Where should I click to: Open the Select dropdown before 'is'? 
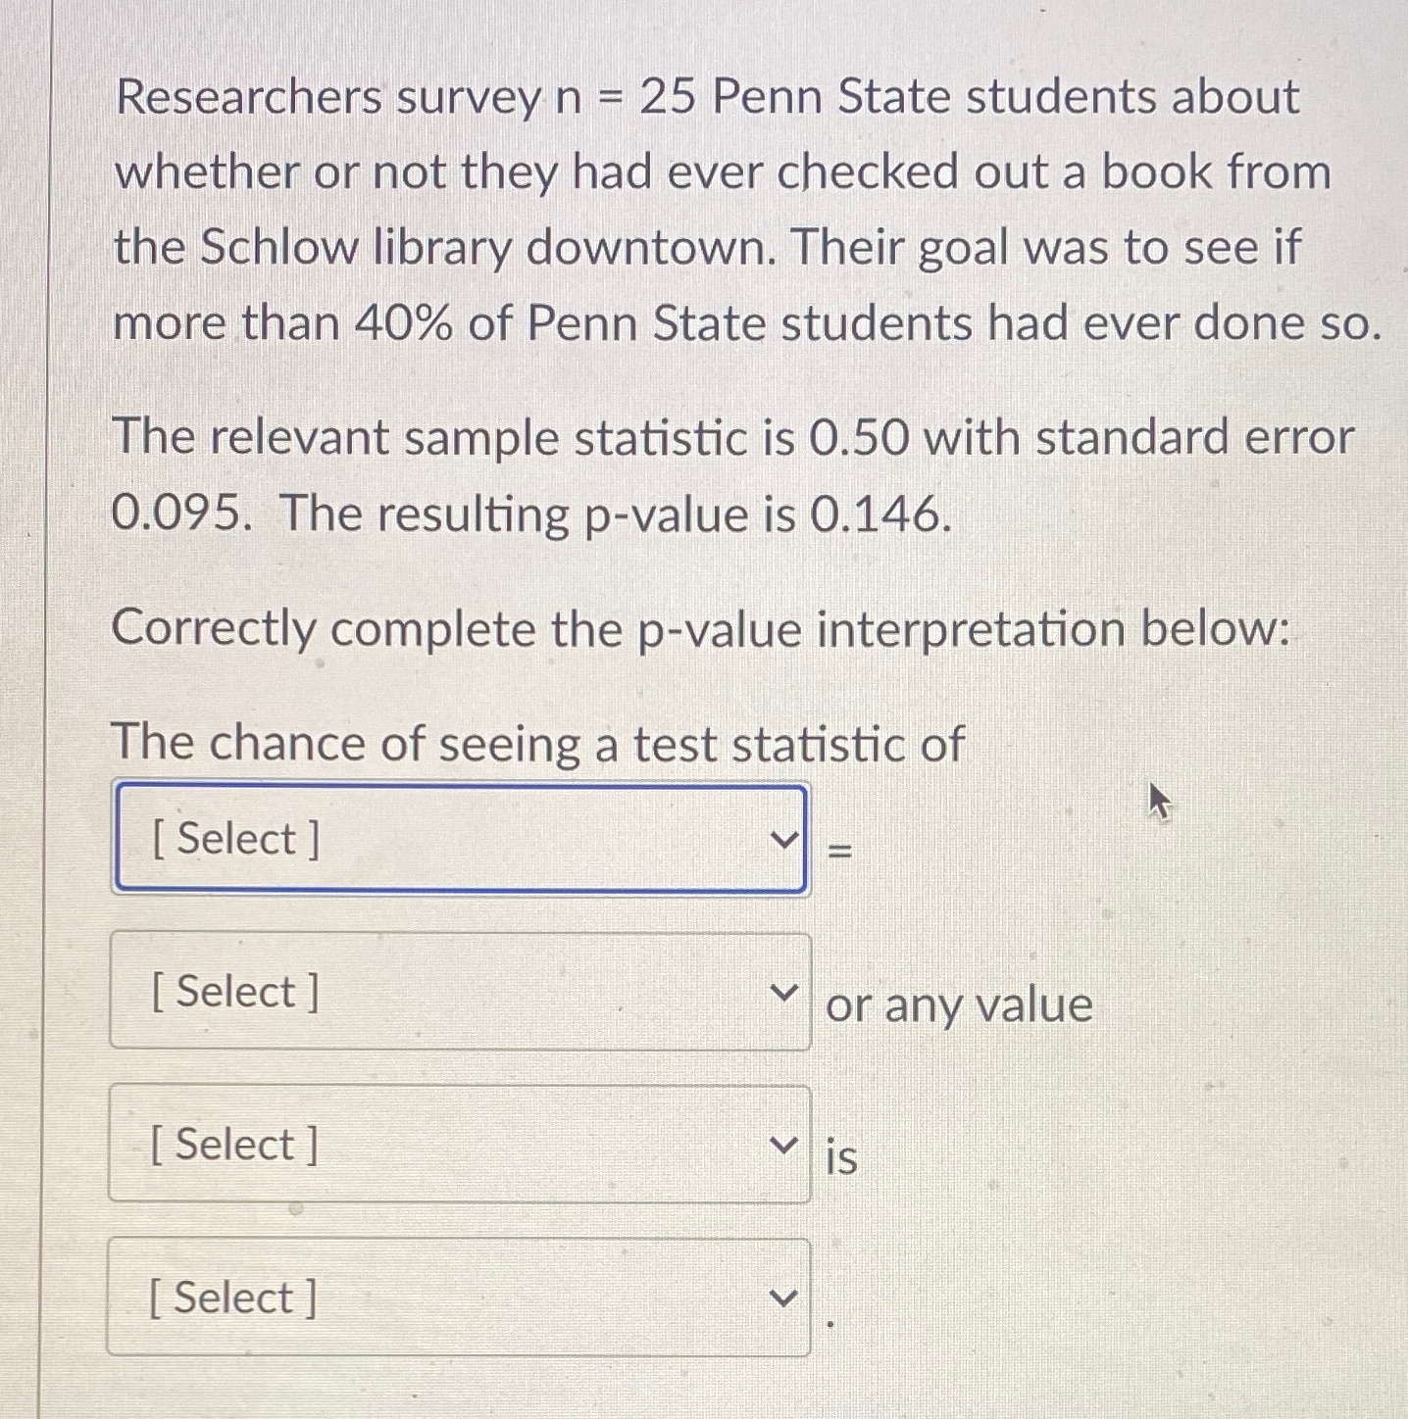tap(459, 1144)
